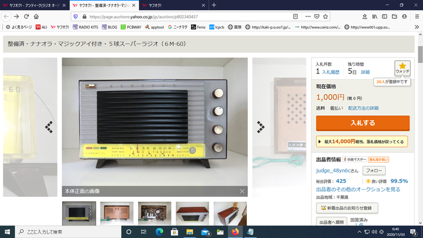Show more bookmarks with the chevron
This screenshot has width=423, height=238.
pos(417,27)
